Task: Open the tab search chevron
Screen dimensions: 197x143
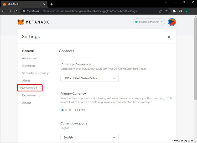Action: tap(166, 2)
